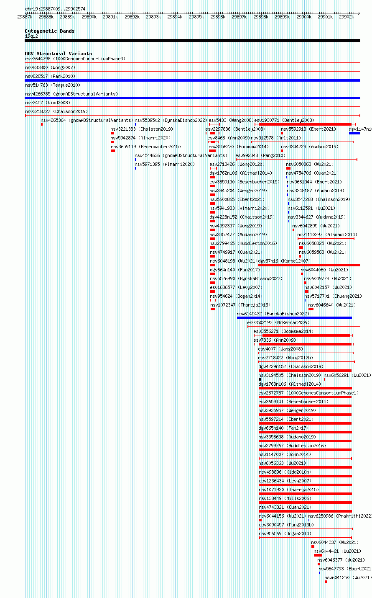
Task: Click nsv5539502 (ByrskaBishop2022) label
Action: click(171, 120)
